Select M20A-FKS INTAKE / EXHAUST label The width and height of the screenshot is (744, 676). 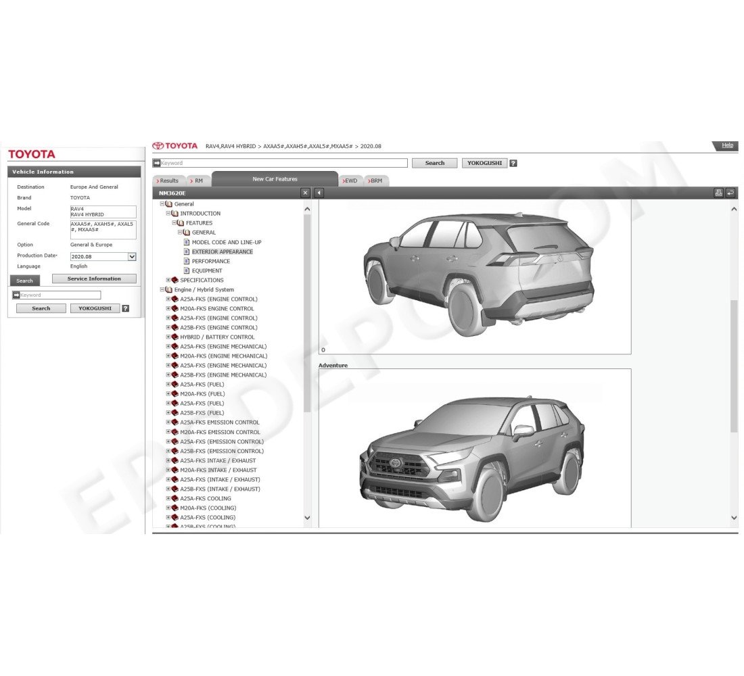218,470
